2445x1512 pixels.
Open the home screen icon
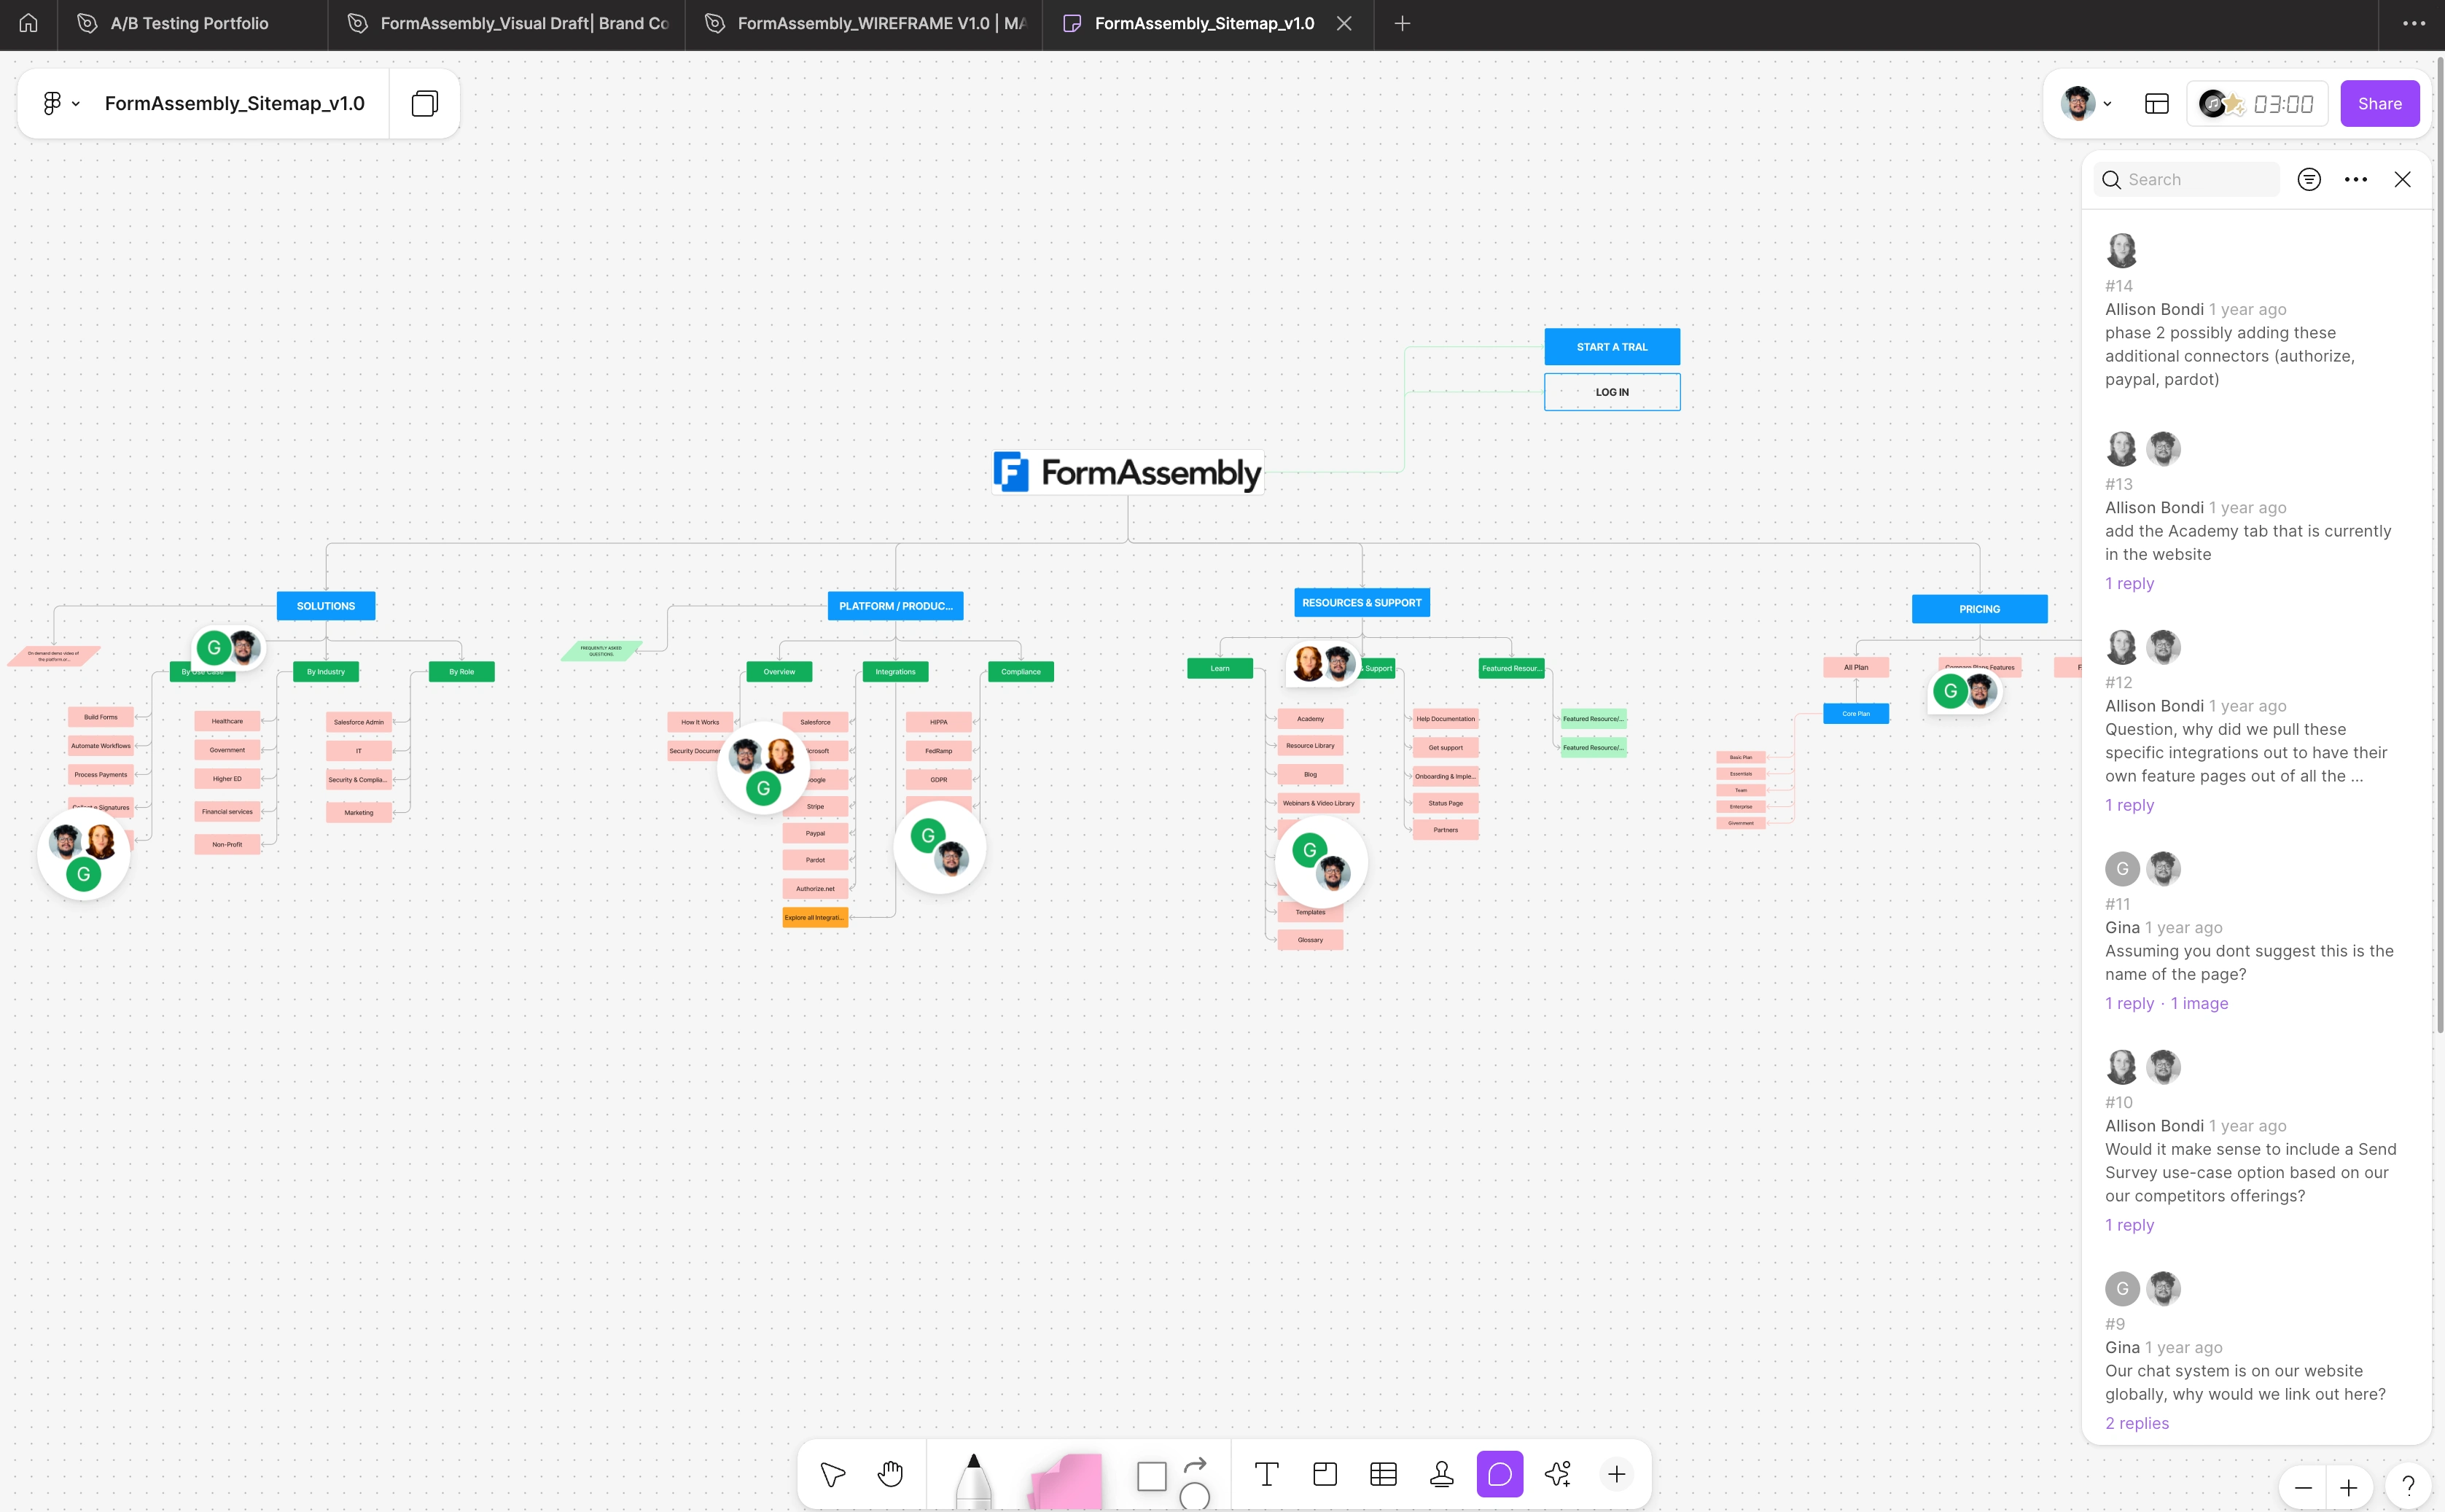[x=28, y=23]
